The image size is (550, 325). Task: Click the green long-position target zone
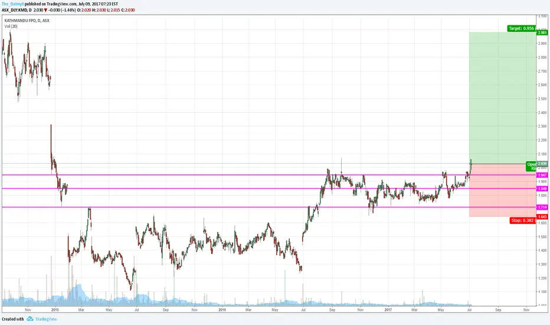[x=502, y=97]
